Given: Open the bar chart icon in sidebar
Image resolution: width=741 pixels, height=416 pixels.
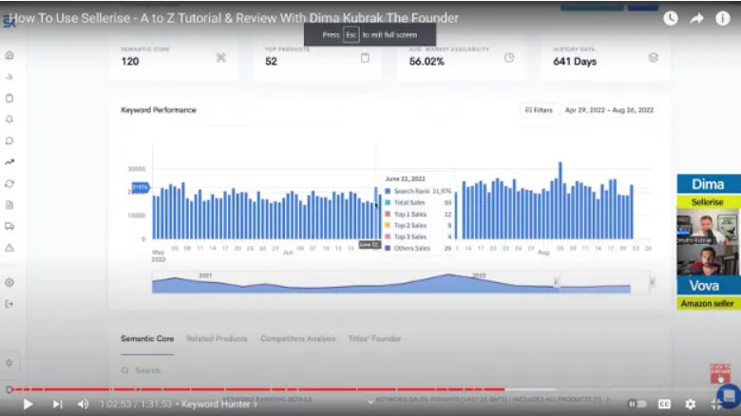Looking at the screenshot, I should tap(9, 77).
